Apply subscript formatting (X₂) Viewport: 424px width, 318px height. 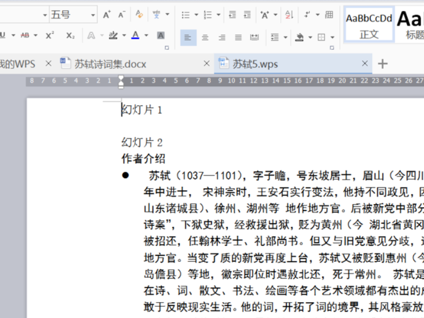click(70, 35)
